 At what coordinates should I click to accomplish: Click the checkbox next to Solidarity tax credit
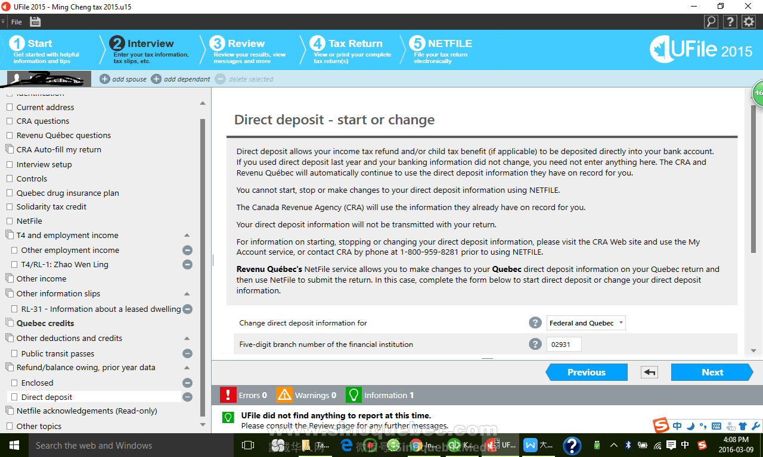tap(10, 206)
